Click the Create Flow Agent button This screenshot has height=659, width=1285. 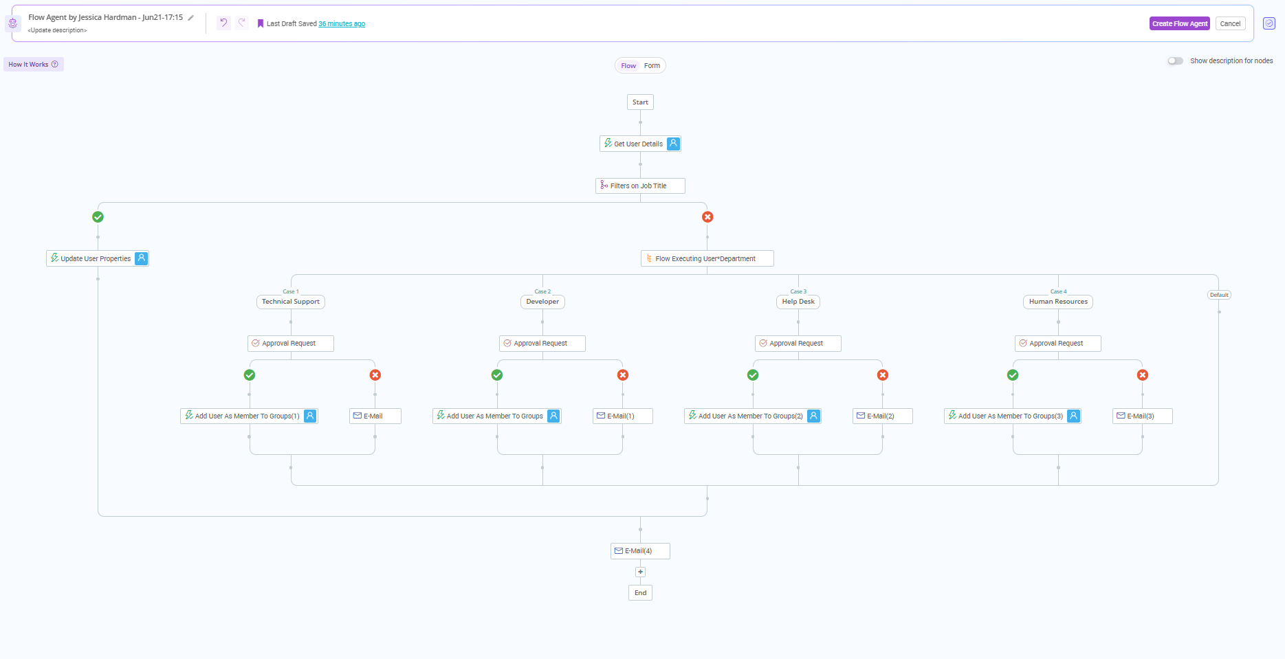point(1179,23)
